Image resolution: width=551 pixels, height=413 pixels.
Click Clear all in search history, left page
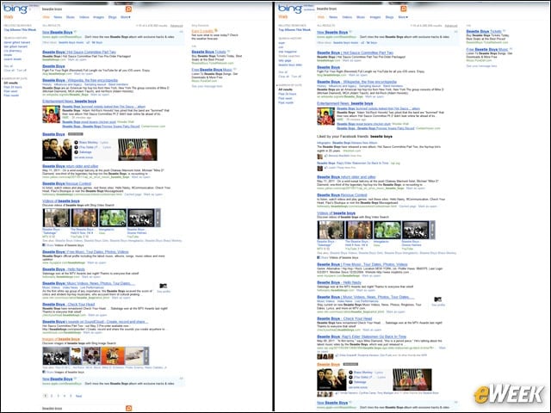[9, 71]
